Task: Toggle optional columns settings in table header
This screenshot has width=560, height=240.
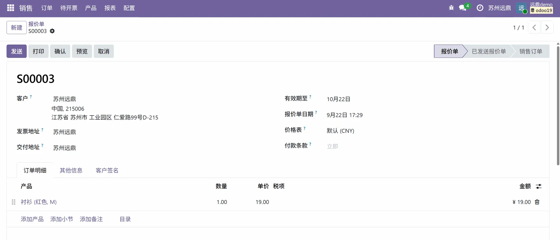Action: [x=538, y=186]
